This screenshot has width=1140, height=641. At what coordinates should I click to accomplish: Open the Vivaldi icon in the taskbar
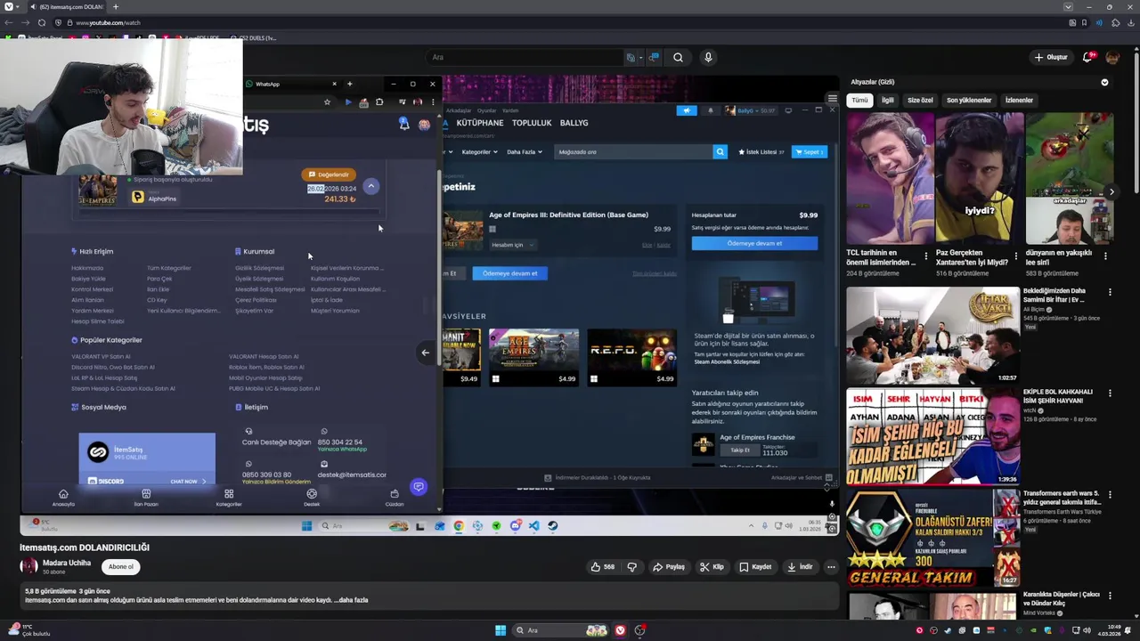[620, 630]
